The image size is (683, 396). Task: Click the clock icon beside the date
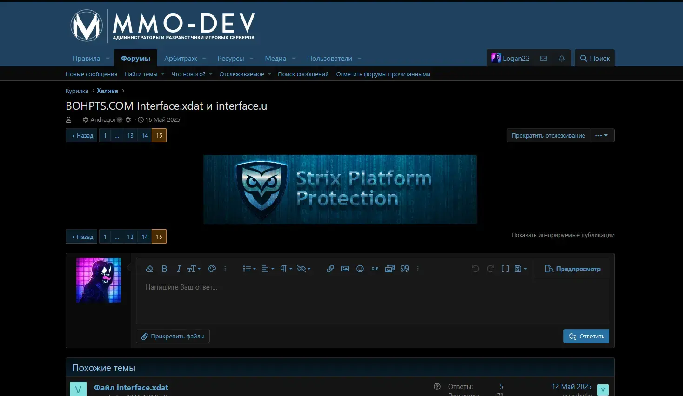pos(141,120)
